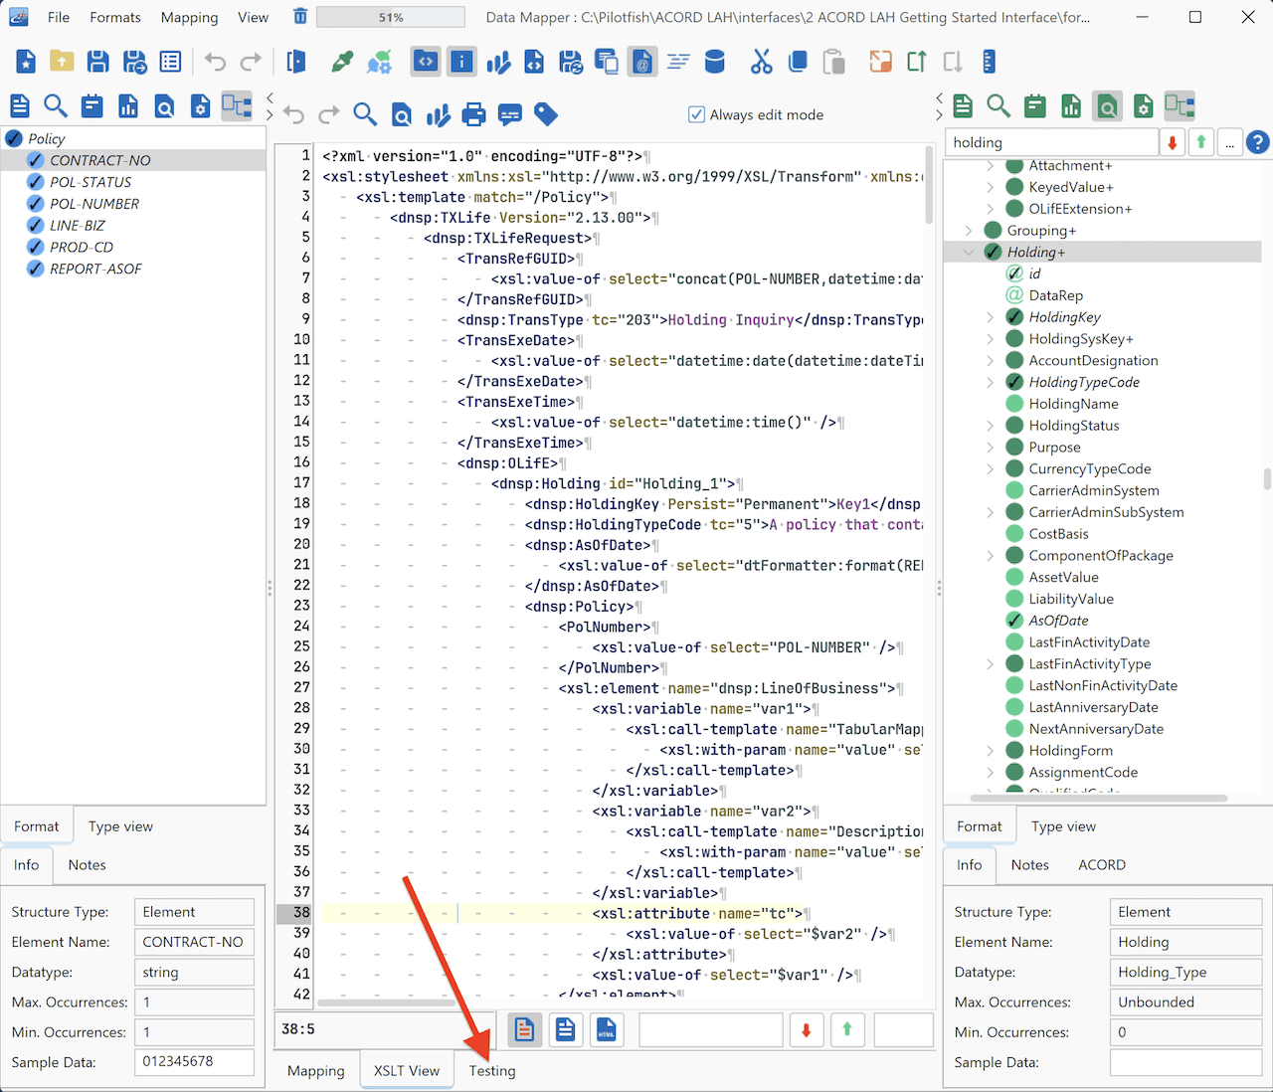
Task: Click the @ document icon in top toolbar
Action: point(642,62)
